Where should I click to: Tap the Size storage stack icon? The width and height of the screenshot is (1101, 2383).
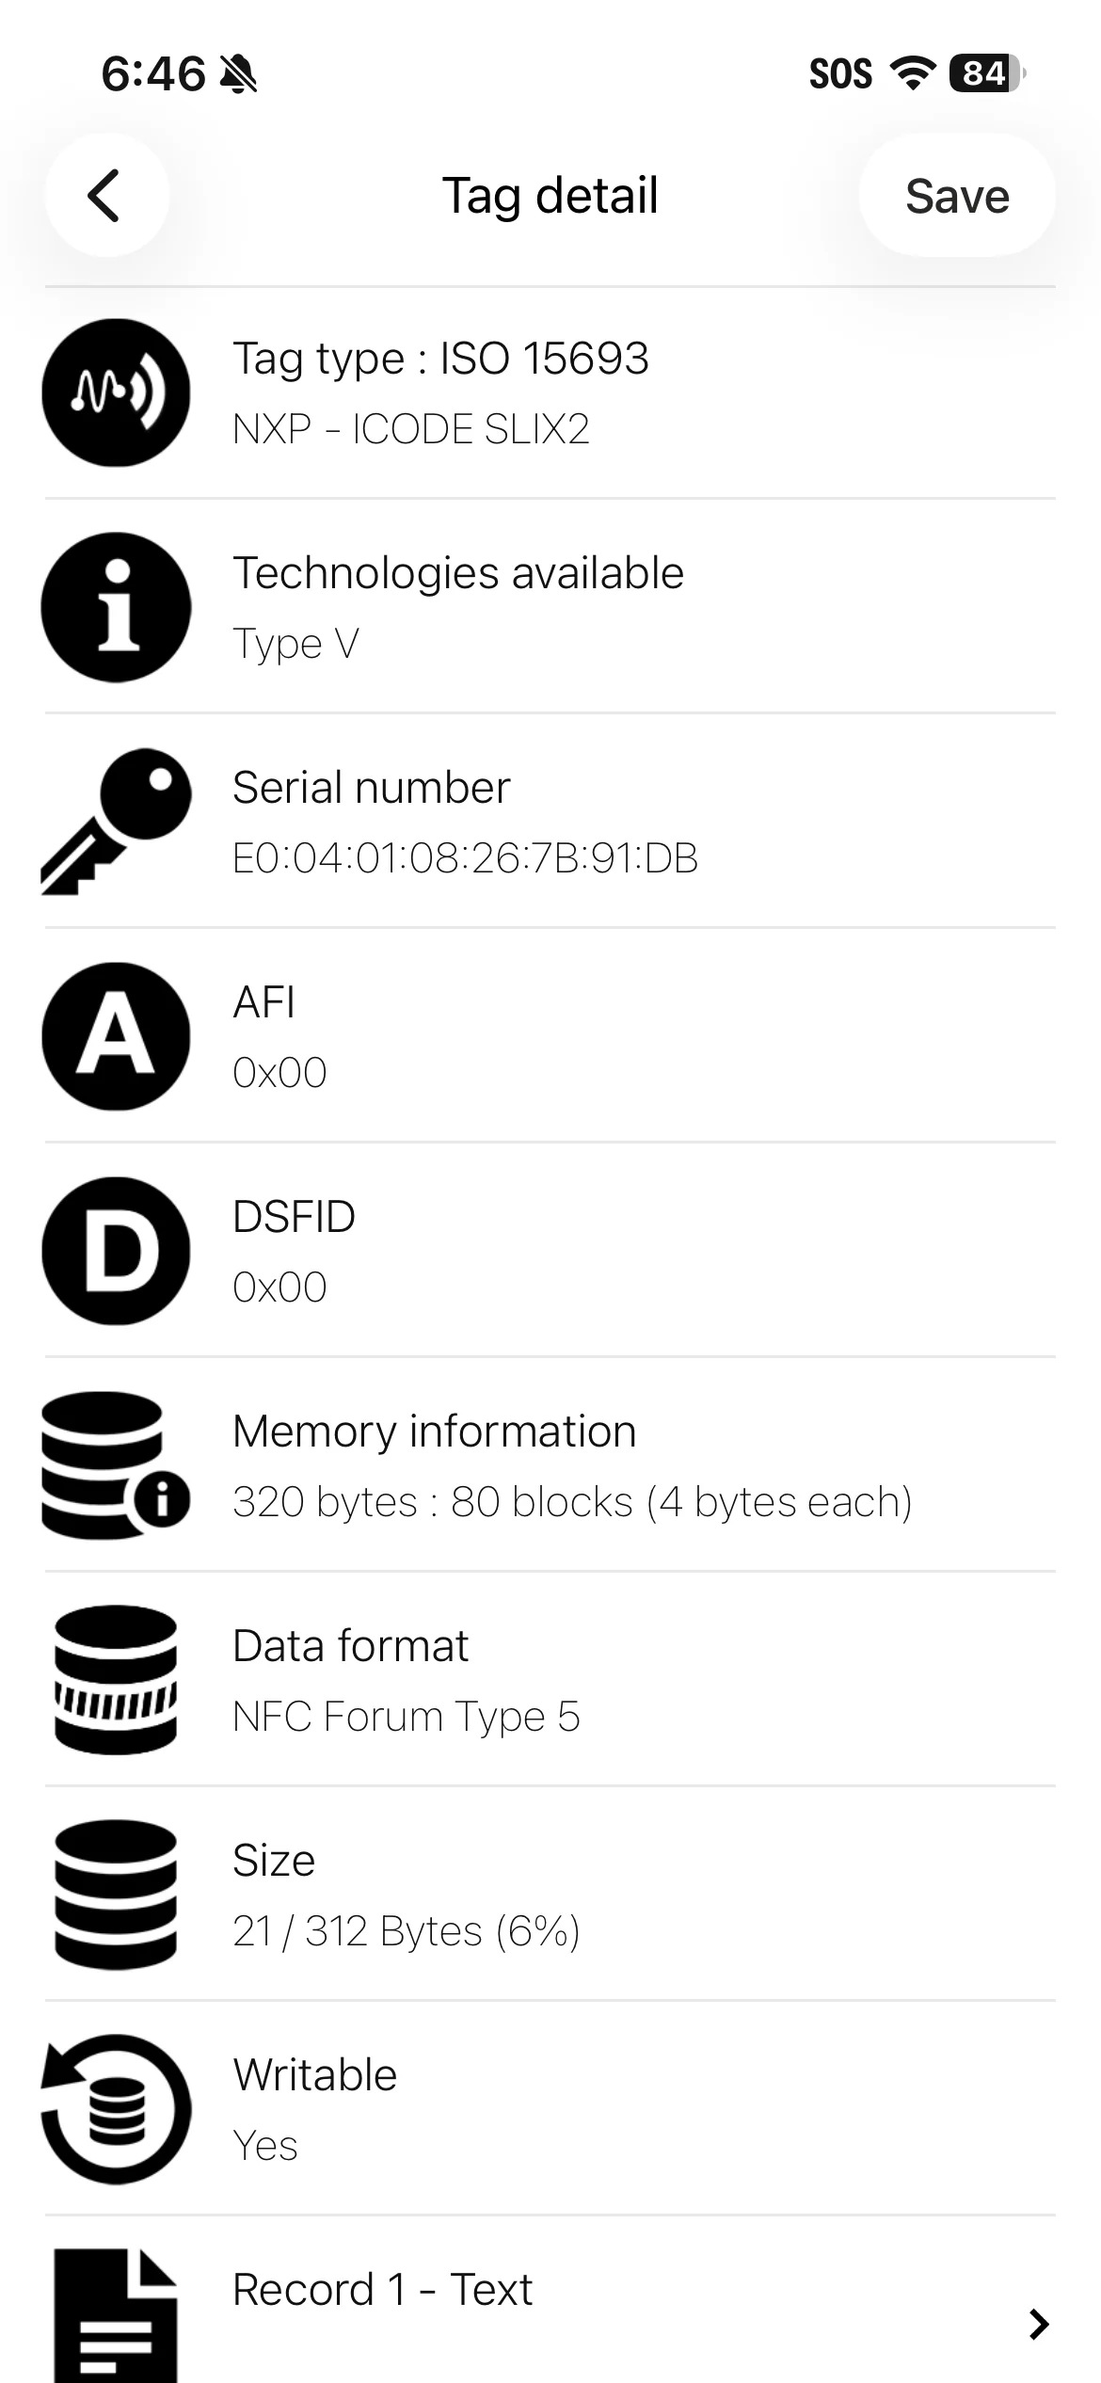point(116,1895)
